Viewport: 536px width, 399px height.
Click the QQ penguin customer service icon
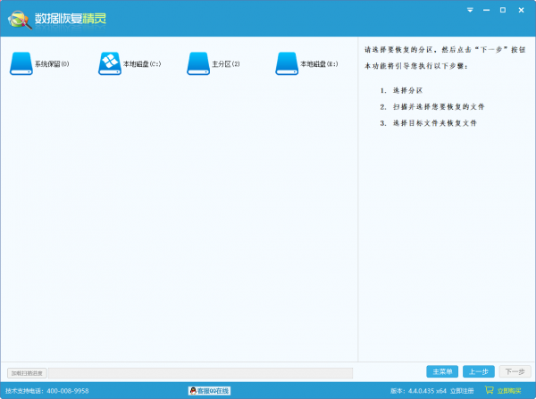coord(193,391)
